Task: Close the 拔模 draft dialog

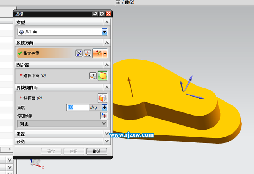Action: coord(109,14)
